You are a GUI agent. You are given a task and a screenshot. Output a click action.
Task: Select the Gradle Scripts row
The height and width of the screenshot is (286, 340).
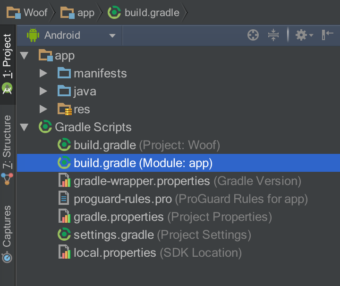(178, 127)
